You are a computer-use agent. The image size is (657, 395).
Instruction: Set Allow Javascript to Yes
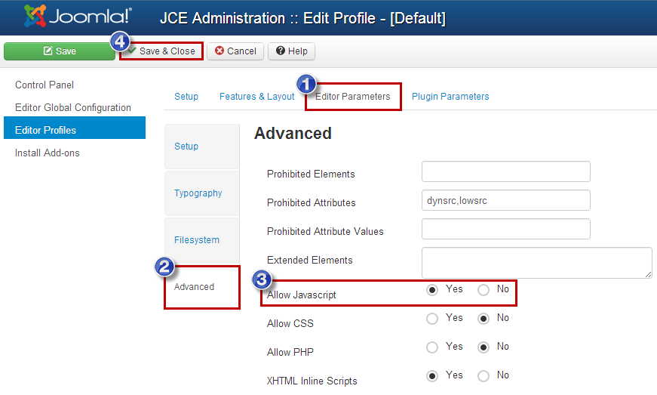(432, 290)
